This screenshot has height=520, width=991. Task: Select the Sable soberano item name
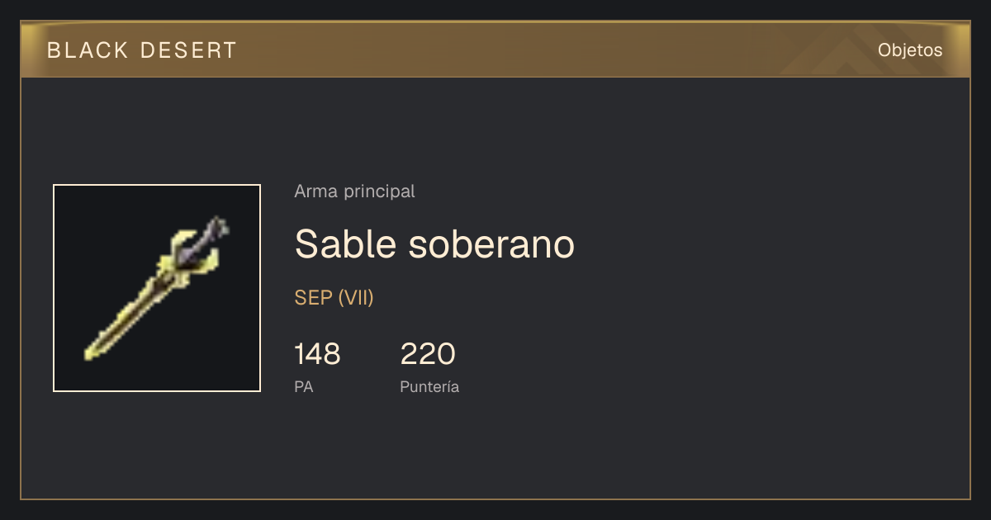pos(434,244)
